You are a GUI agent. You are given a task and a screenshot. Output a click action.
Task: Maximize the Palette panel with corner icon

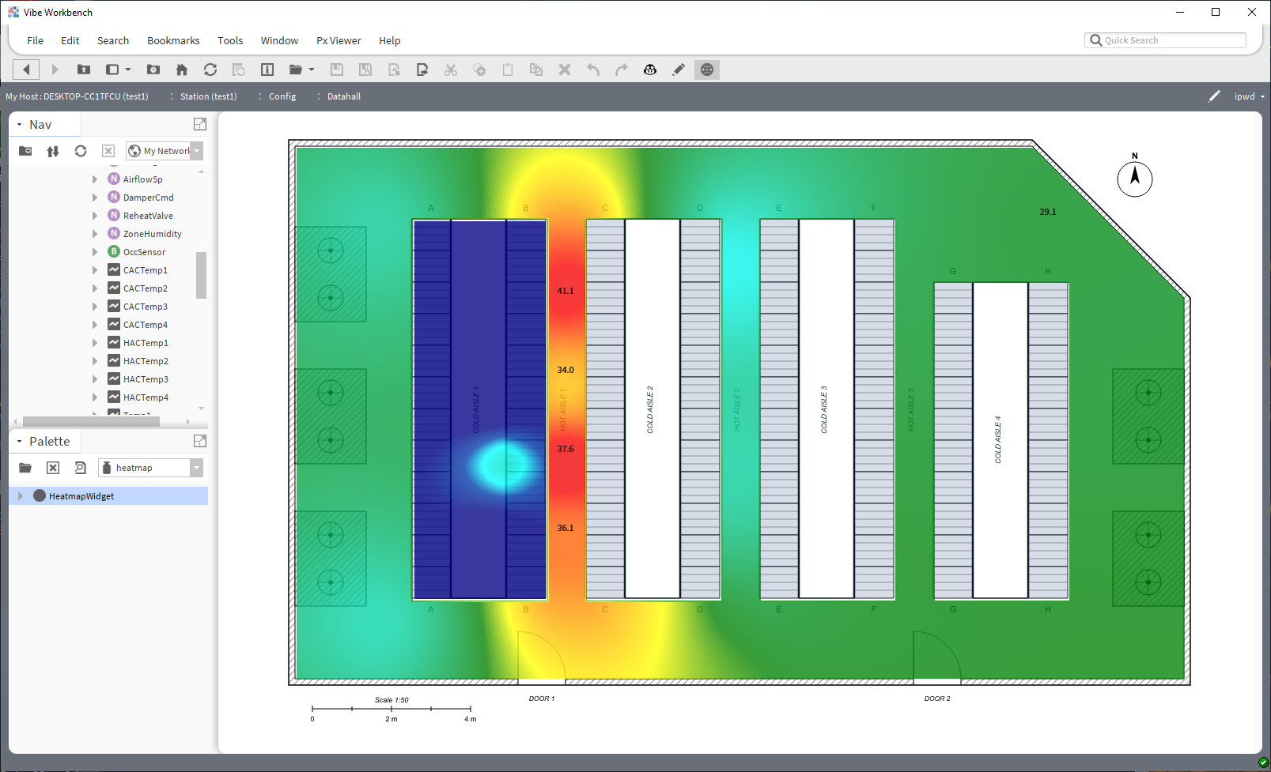click(x=200, y=441)
